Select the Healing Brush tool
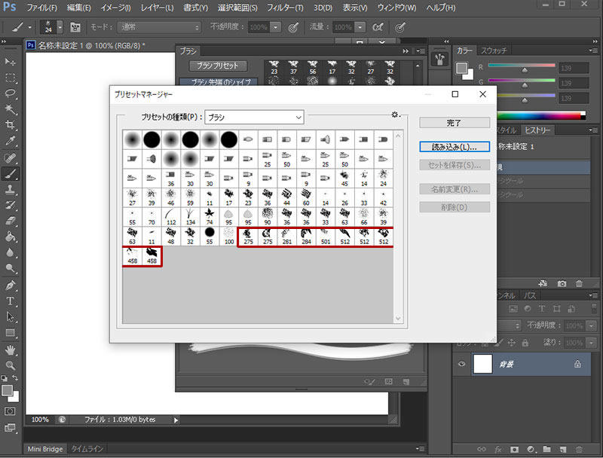This screenshot has width=603, height=458. click(10, 158)
